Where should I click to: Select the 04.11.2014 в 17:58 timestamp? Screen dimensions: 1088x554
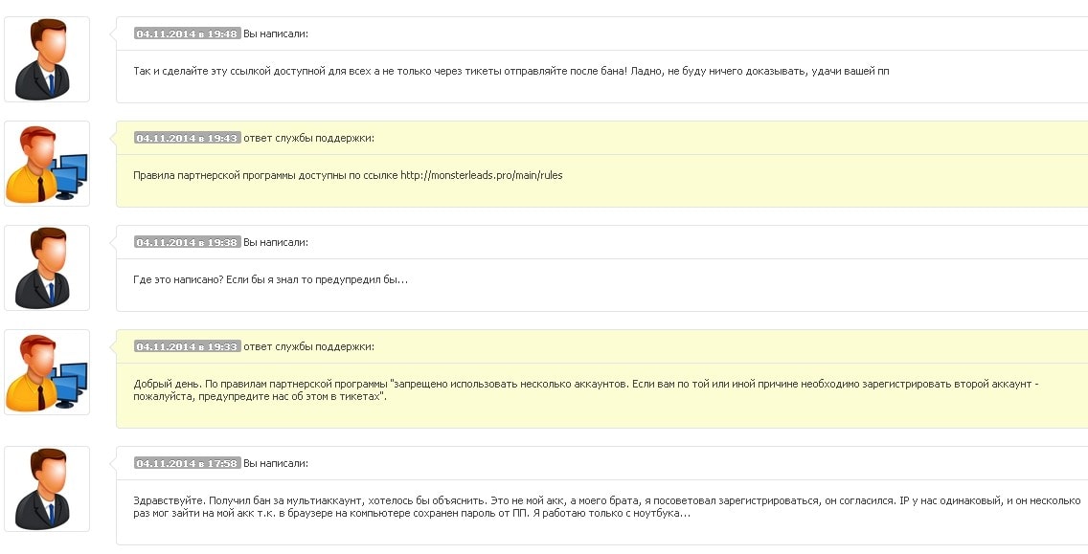pos(187,463)
